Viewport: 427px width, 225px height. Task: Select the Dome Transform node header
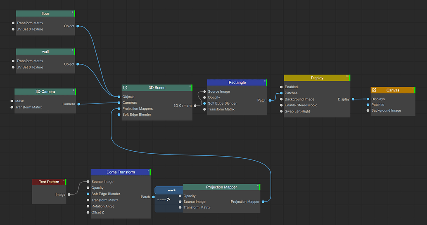[x=121, y=172]
